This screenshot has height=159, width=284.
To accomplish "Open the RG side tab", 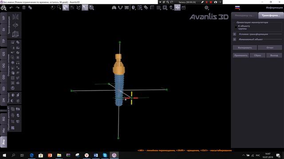I will (4, 118).
